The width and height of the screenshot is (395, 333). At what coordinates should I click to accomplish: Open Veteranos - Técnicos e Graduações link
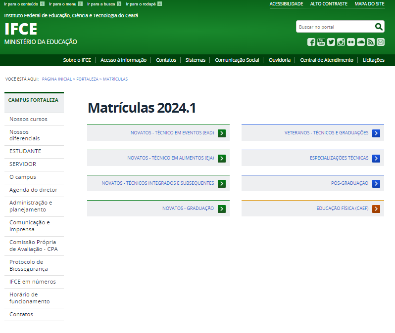[x=326, y=133]
